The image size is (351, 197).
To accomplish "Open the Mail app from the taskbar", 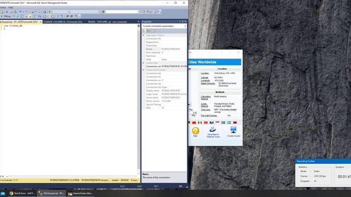I will 3,193.
